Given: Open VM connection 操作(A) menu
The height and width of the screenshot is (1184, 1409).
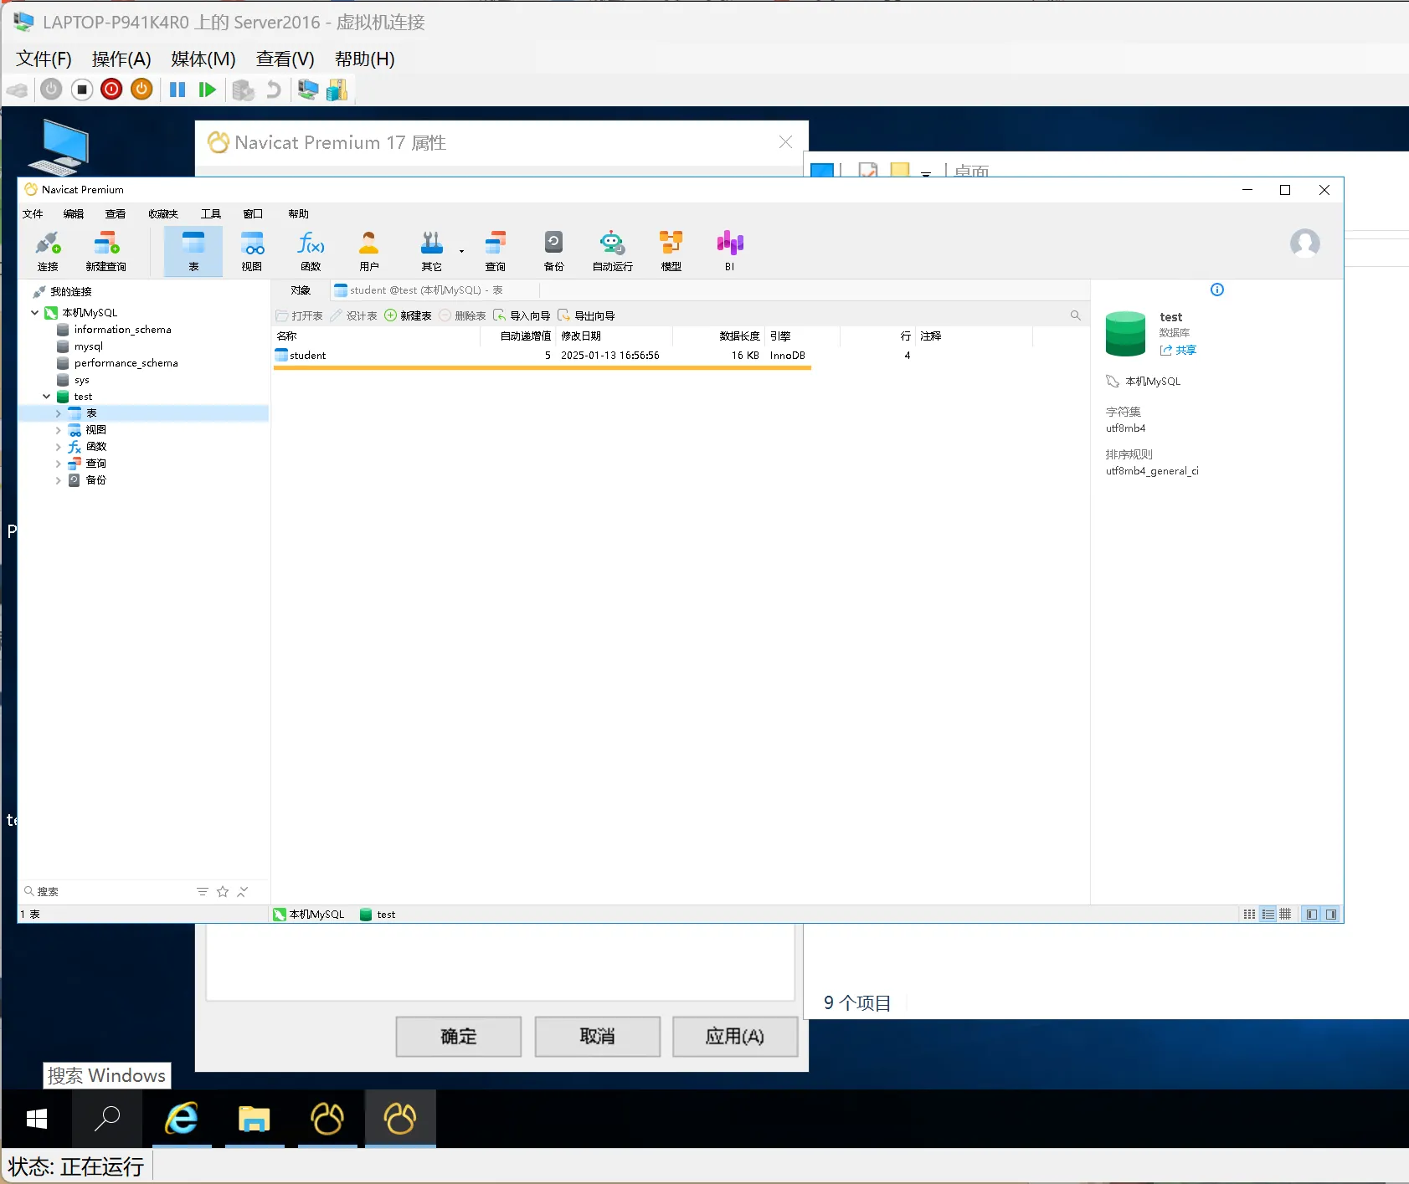Looking at the screenshot, I should [x=121, y=59].
